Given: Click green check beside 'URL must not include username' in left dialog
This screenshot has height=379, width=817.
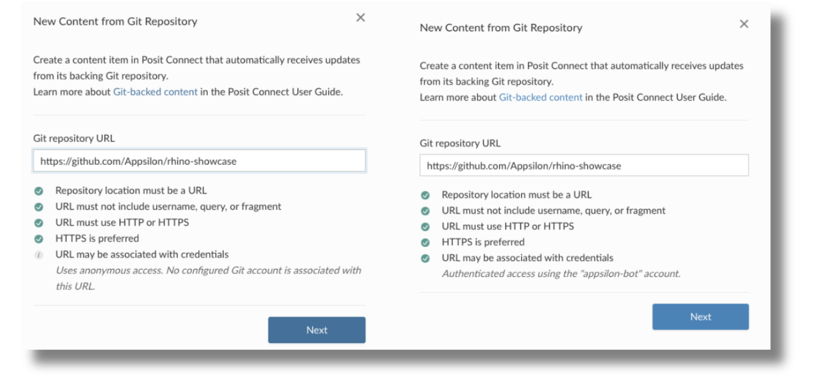Looking at the screenshot, I should coord(39,207).
